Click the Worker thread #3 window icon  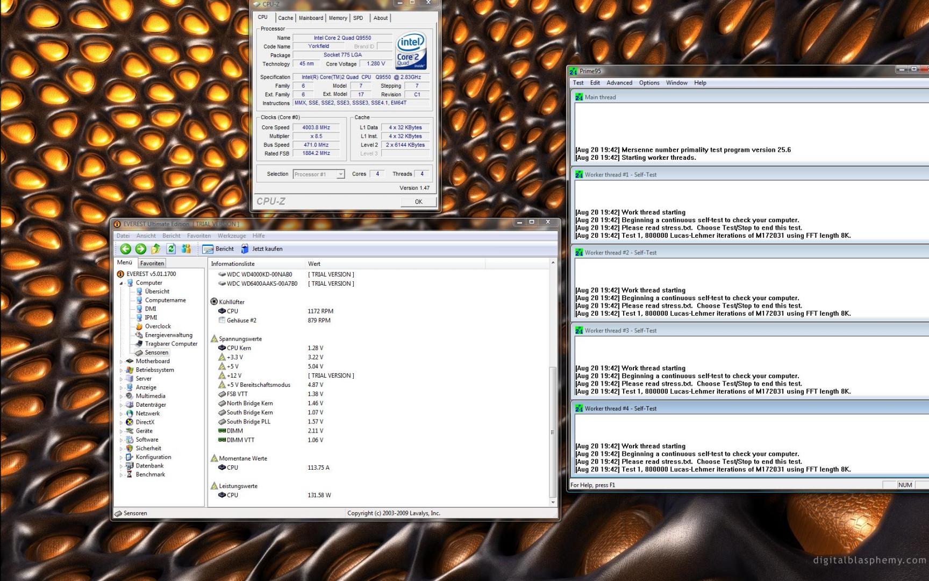(579, 331)
